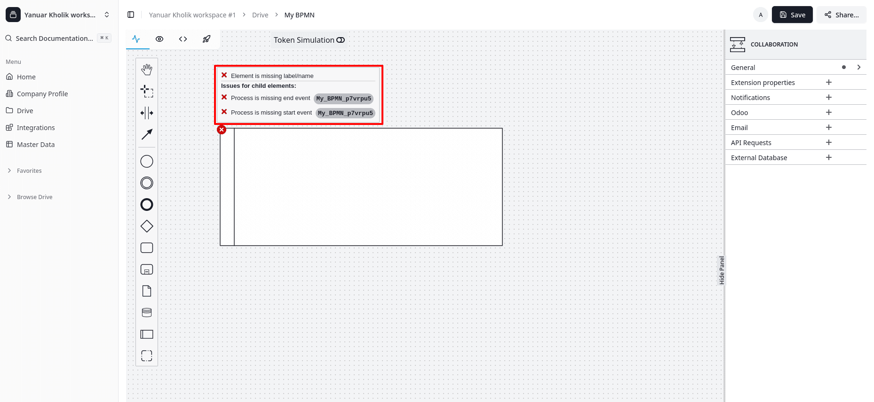Select the Hand tool in palette
Image resolution: width=874 pixels, height=402 pixels.
pyautogui.click(x=147, y=70)
